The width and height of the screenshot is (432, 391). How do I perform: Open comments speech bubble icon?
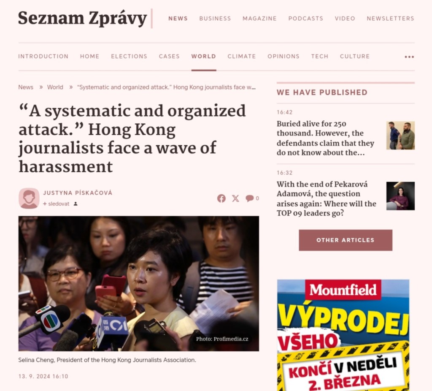(250, 198)
